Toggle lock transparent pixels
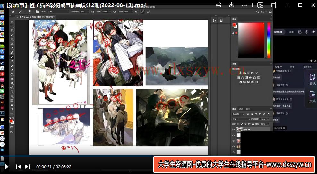 click(x=238, y=124)
